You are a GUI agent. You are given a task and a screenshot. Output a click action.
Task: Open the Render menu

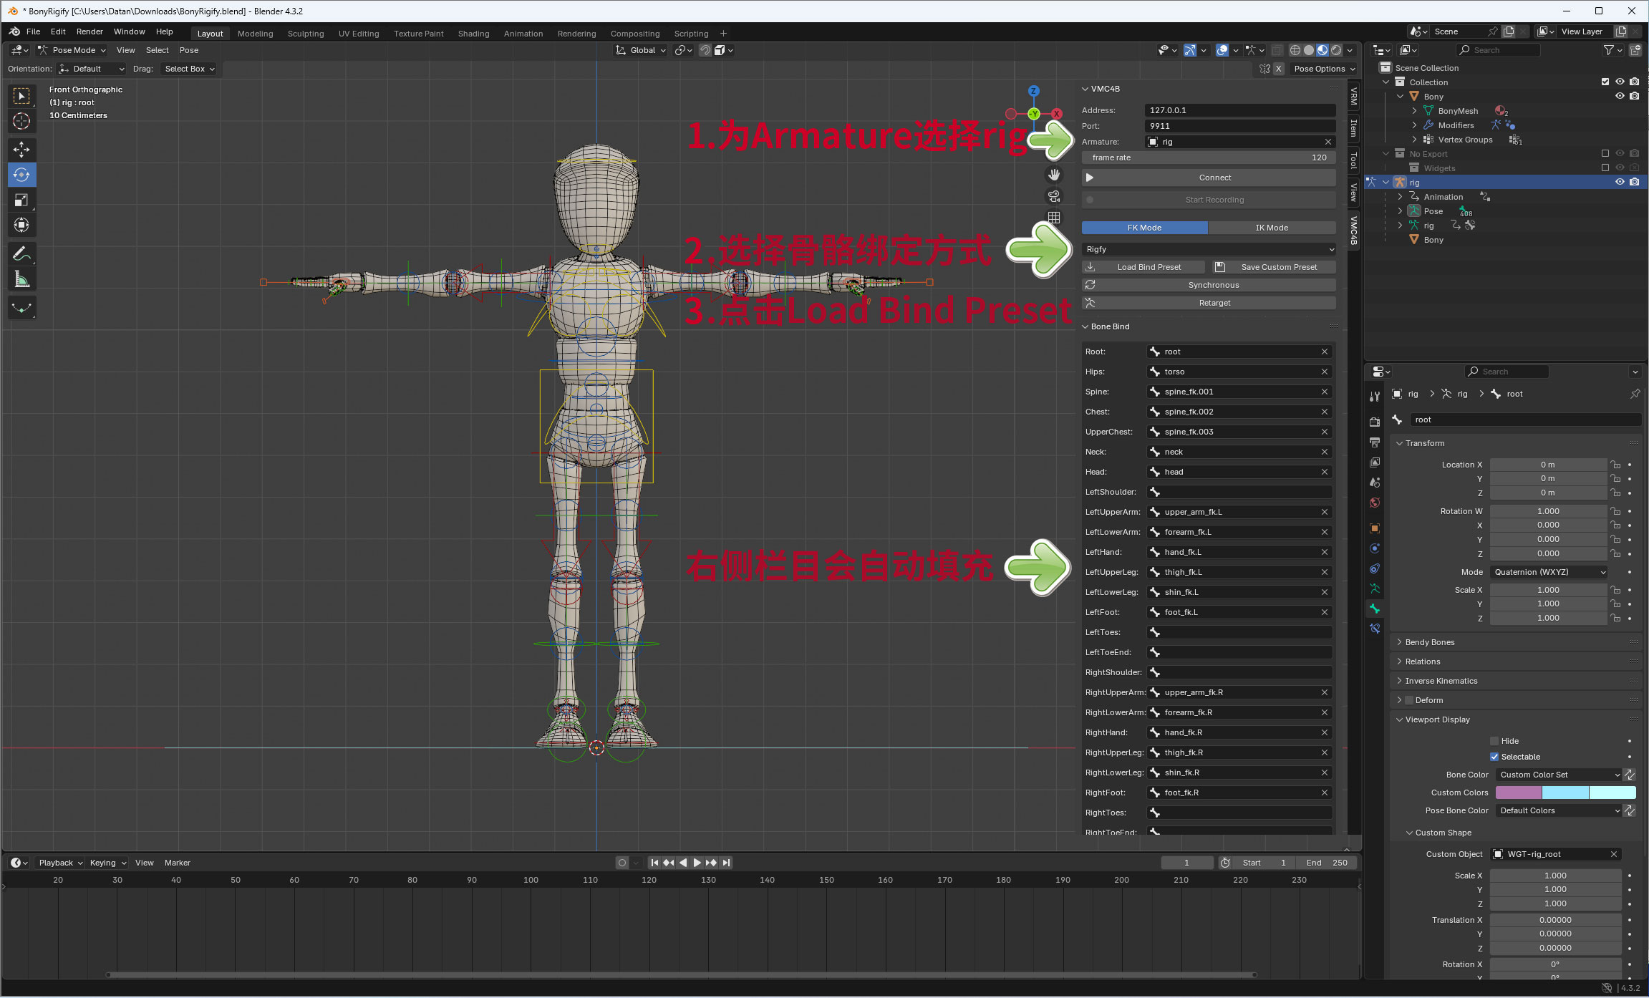pos(90,32)
